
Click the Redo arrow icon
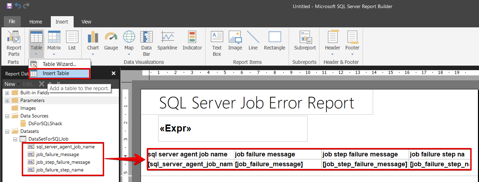(26, 6)
